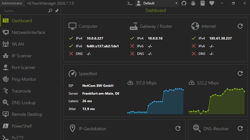Click the Computer monitor icon
This screenshot has width=250, height=140.
(72, 26)
